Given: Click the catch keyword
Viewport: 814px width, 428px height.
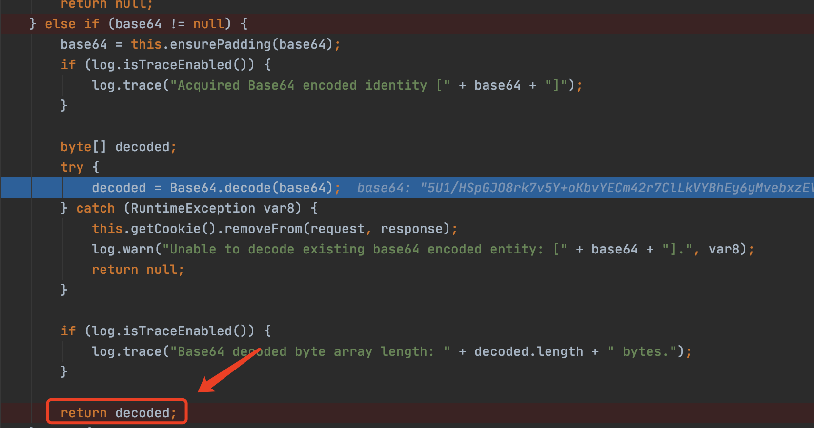Looking at the screenshot, I should click(95, 208).
